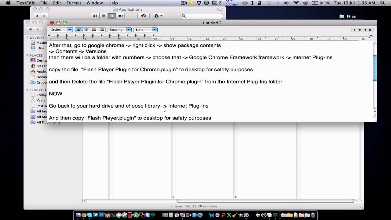Screen dimensions: 391x220
Task: Open Trash in the Dock
Action: [313, 215]
